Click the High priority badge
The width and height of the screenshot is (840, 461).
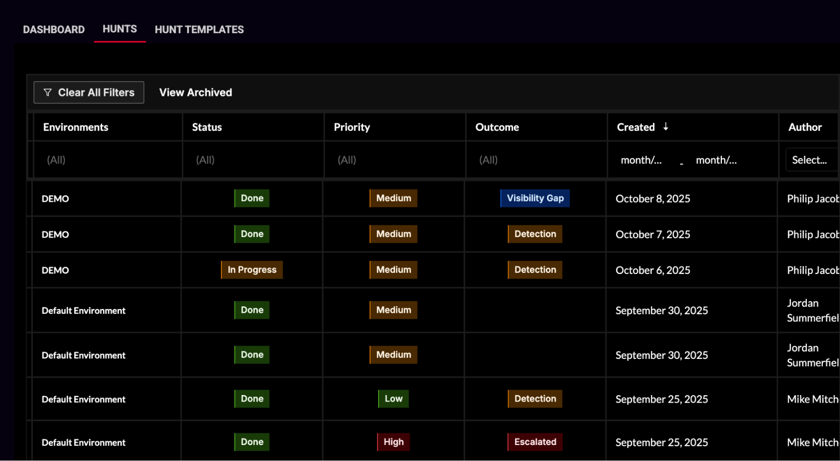[393, 442]
